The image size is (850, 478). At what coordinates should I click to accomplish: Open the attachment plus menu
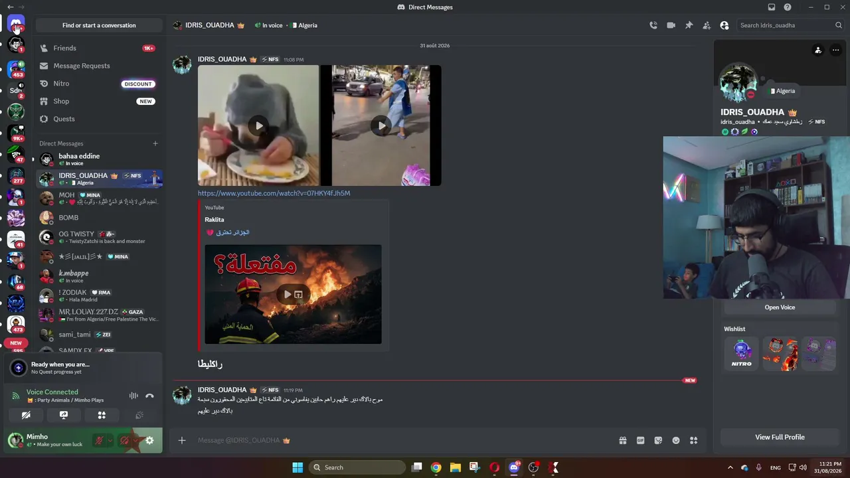tap(182, 440)
